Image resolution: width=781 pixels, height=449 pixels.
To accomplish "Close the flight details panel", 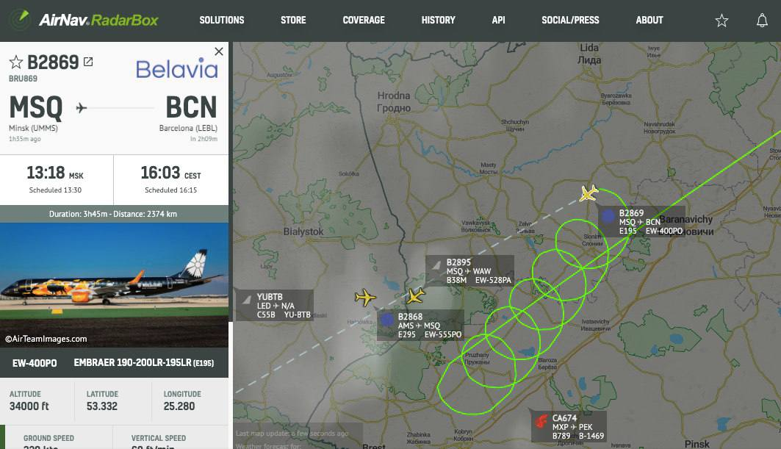I will point(219,51).
